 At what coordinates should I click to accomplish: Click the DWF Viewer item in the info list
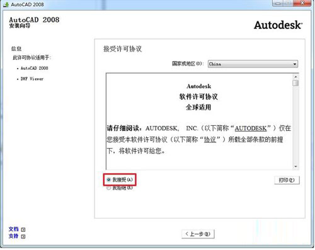[32, 79]
